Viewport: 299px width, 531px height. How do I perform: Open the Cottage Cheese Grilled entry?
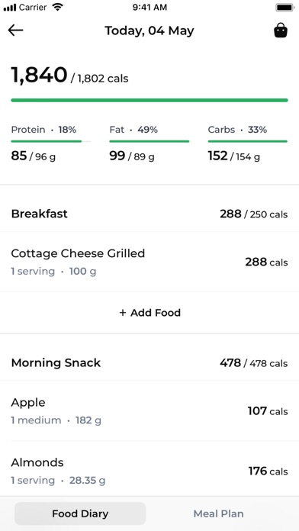(149, 262)
